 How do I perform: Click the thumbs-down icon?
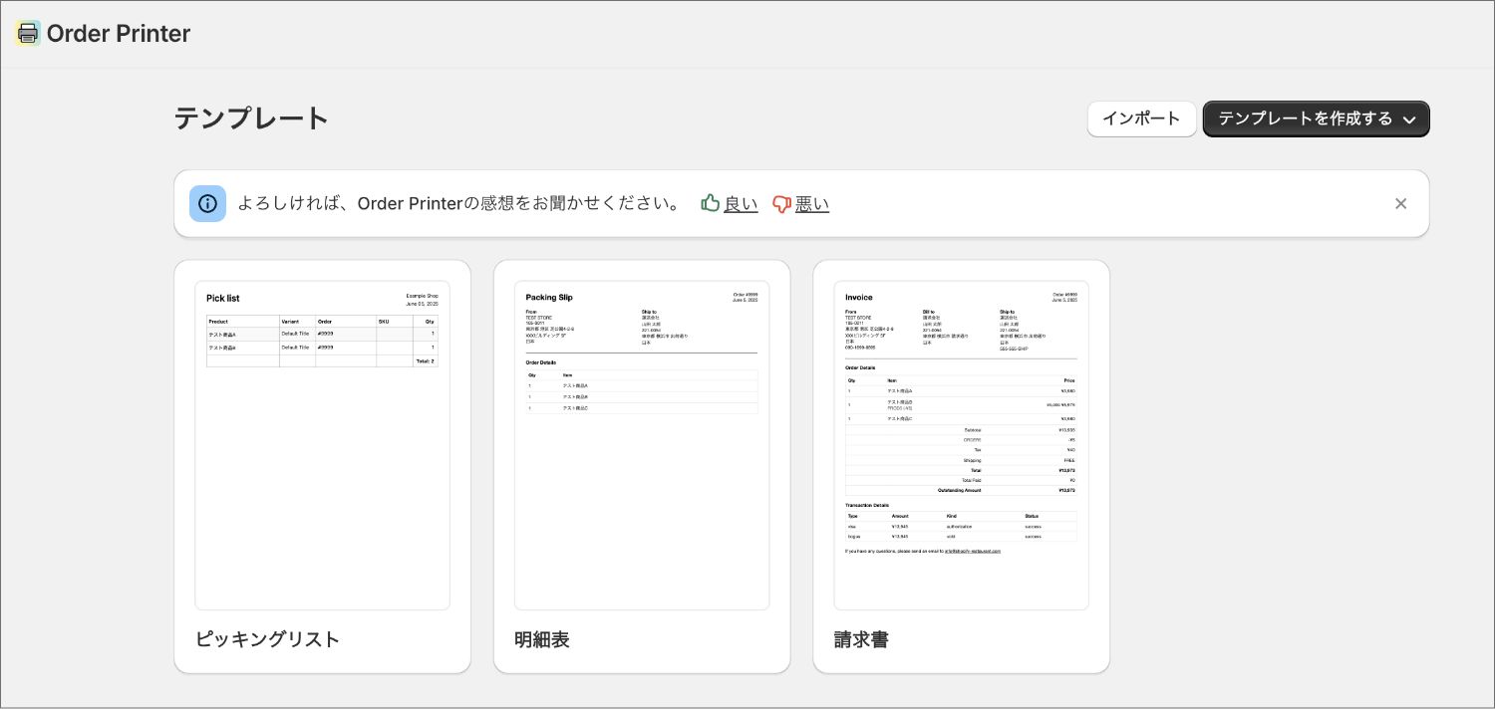pos(781,204)
